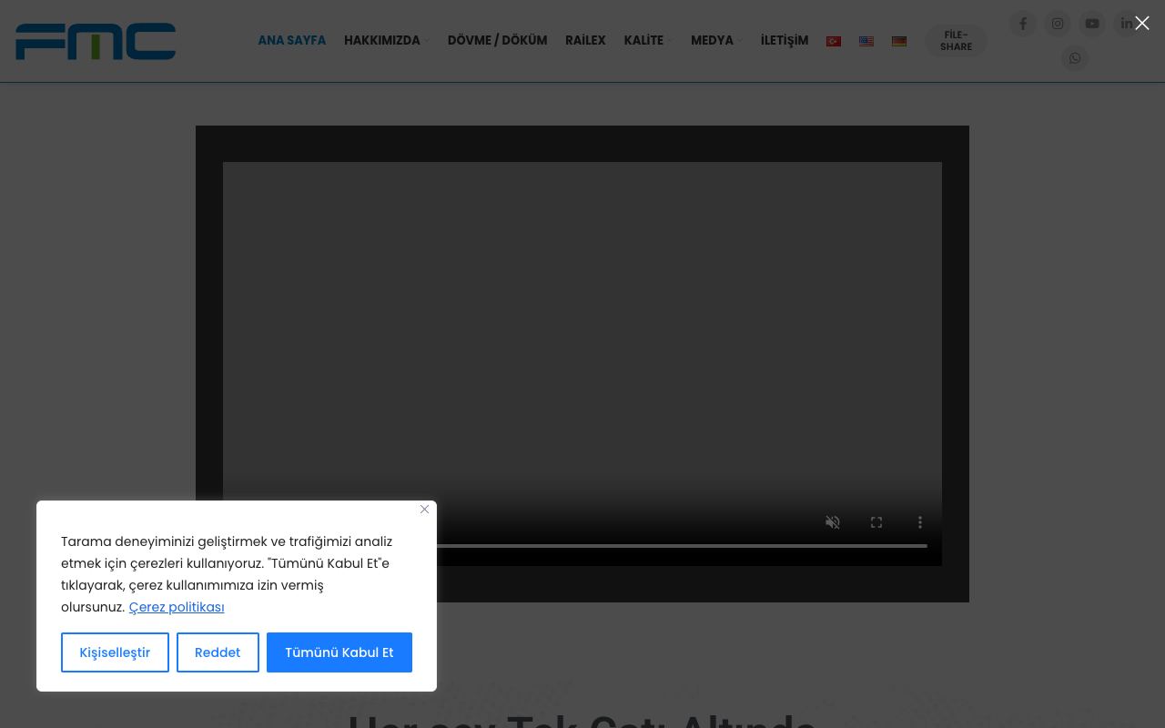Open the Çerez politikası link
The image size is (1165, 728).
pos(177,607)
